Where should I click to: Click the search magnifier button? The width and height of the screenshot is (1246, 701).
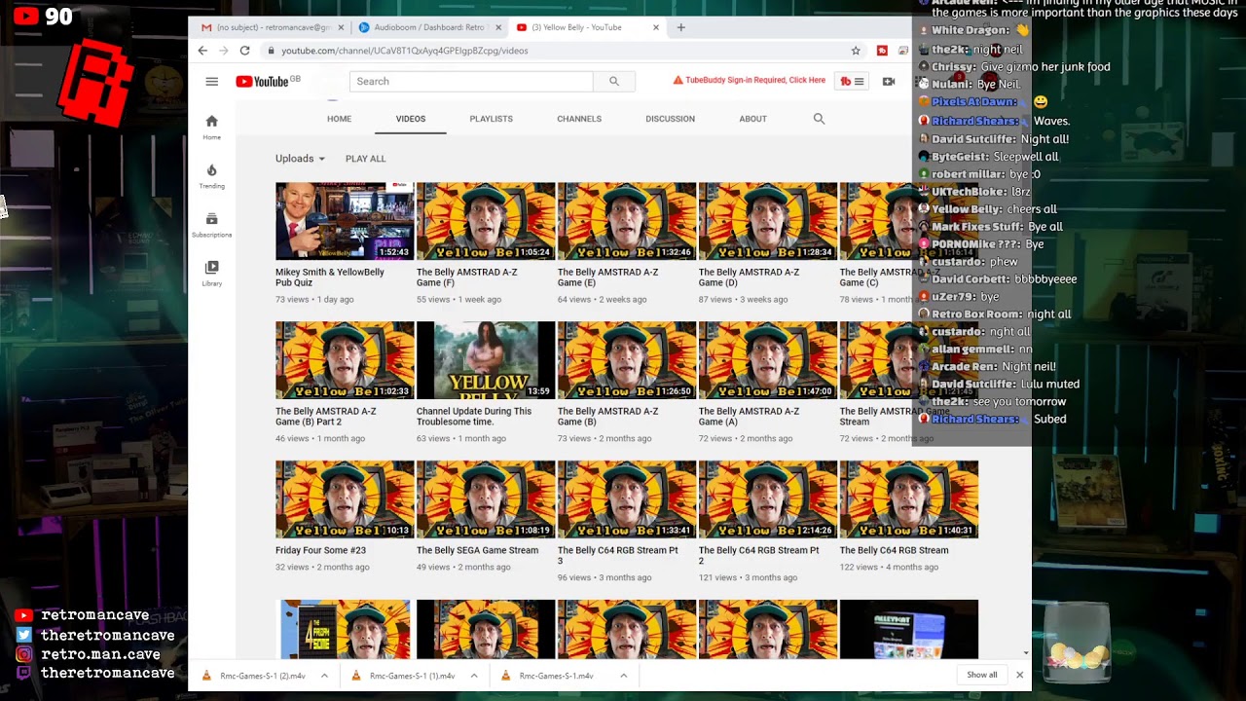pos(614,82)
